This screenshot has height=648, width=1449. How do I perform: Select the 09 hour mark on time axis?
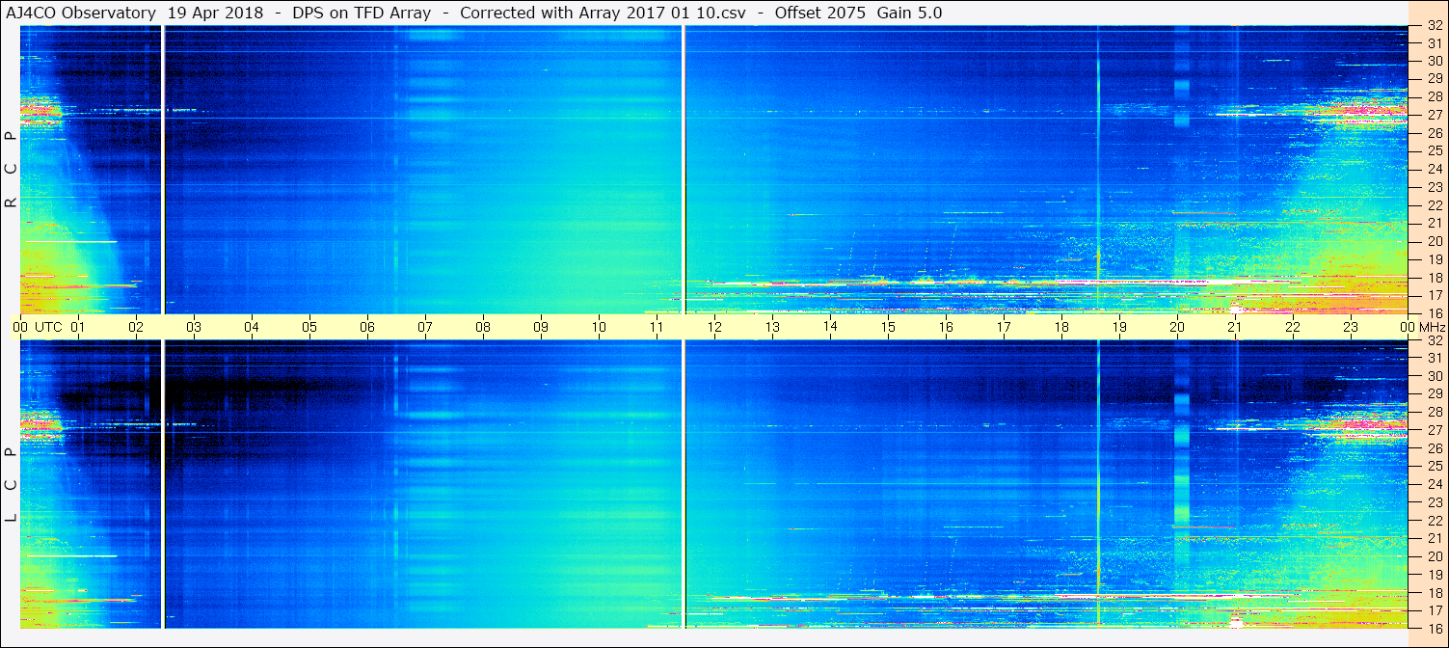pos(541,327)
